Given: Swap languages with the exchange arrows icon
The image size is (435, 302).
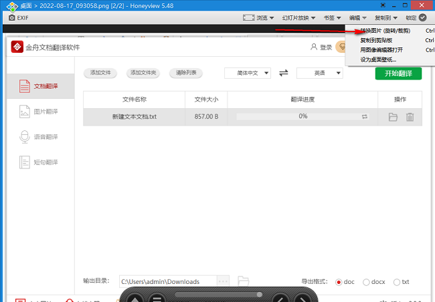Looking at the screenshot, I should [x=284, y=73].
